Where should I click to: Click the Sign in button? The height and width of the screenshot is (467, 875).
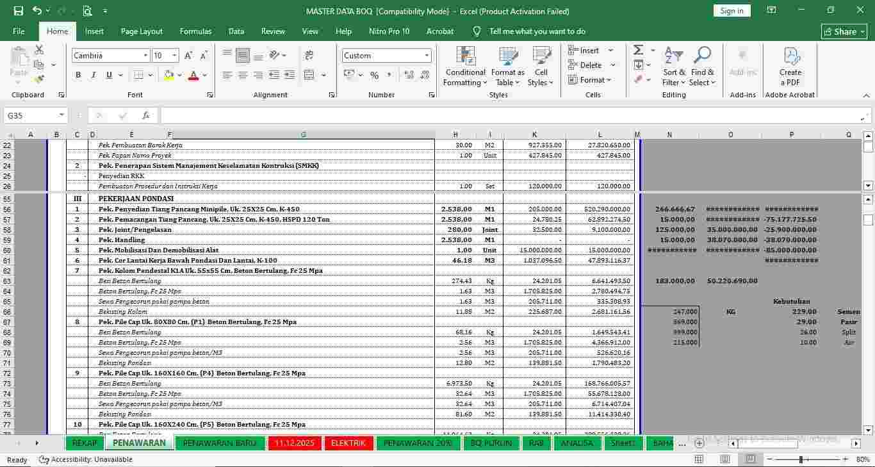[732, 11]
